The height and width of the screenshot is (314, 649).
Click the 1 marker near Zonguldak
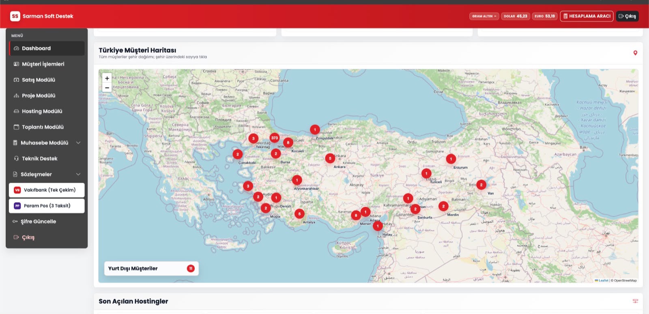tap(315, 130)
